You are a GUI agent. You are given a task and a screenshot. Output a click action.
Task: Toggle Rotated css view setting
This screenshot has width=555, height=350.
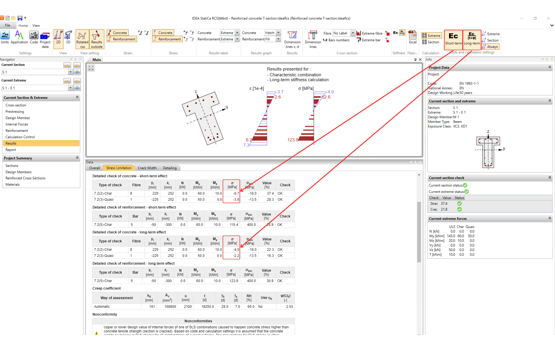click(x=82, y=39)
